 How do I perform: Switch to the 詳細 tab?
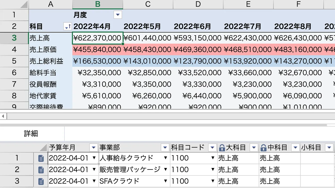coord(31,134)
